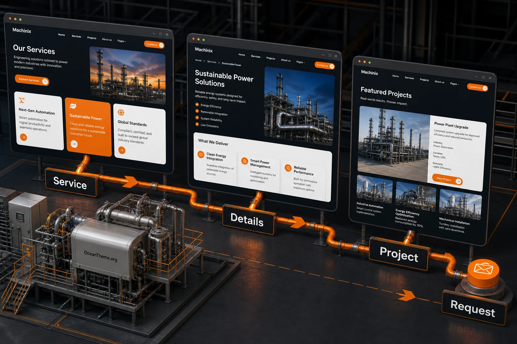The width and height of the screenshot is (517, 344).
Task: Click Machinix logo in Featured Projects window
Action: pyautogui.click(x=370, y=73)
